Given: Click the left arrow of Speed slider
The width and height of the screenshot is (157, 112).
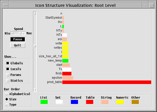Looking at the screenshot, I should click(12, 33).
